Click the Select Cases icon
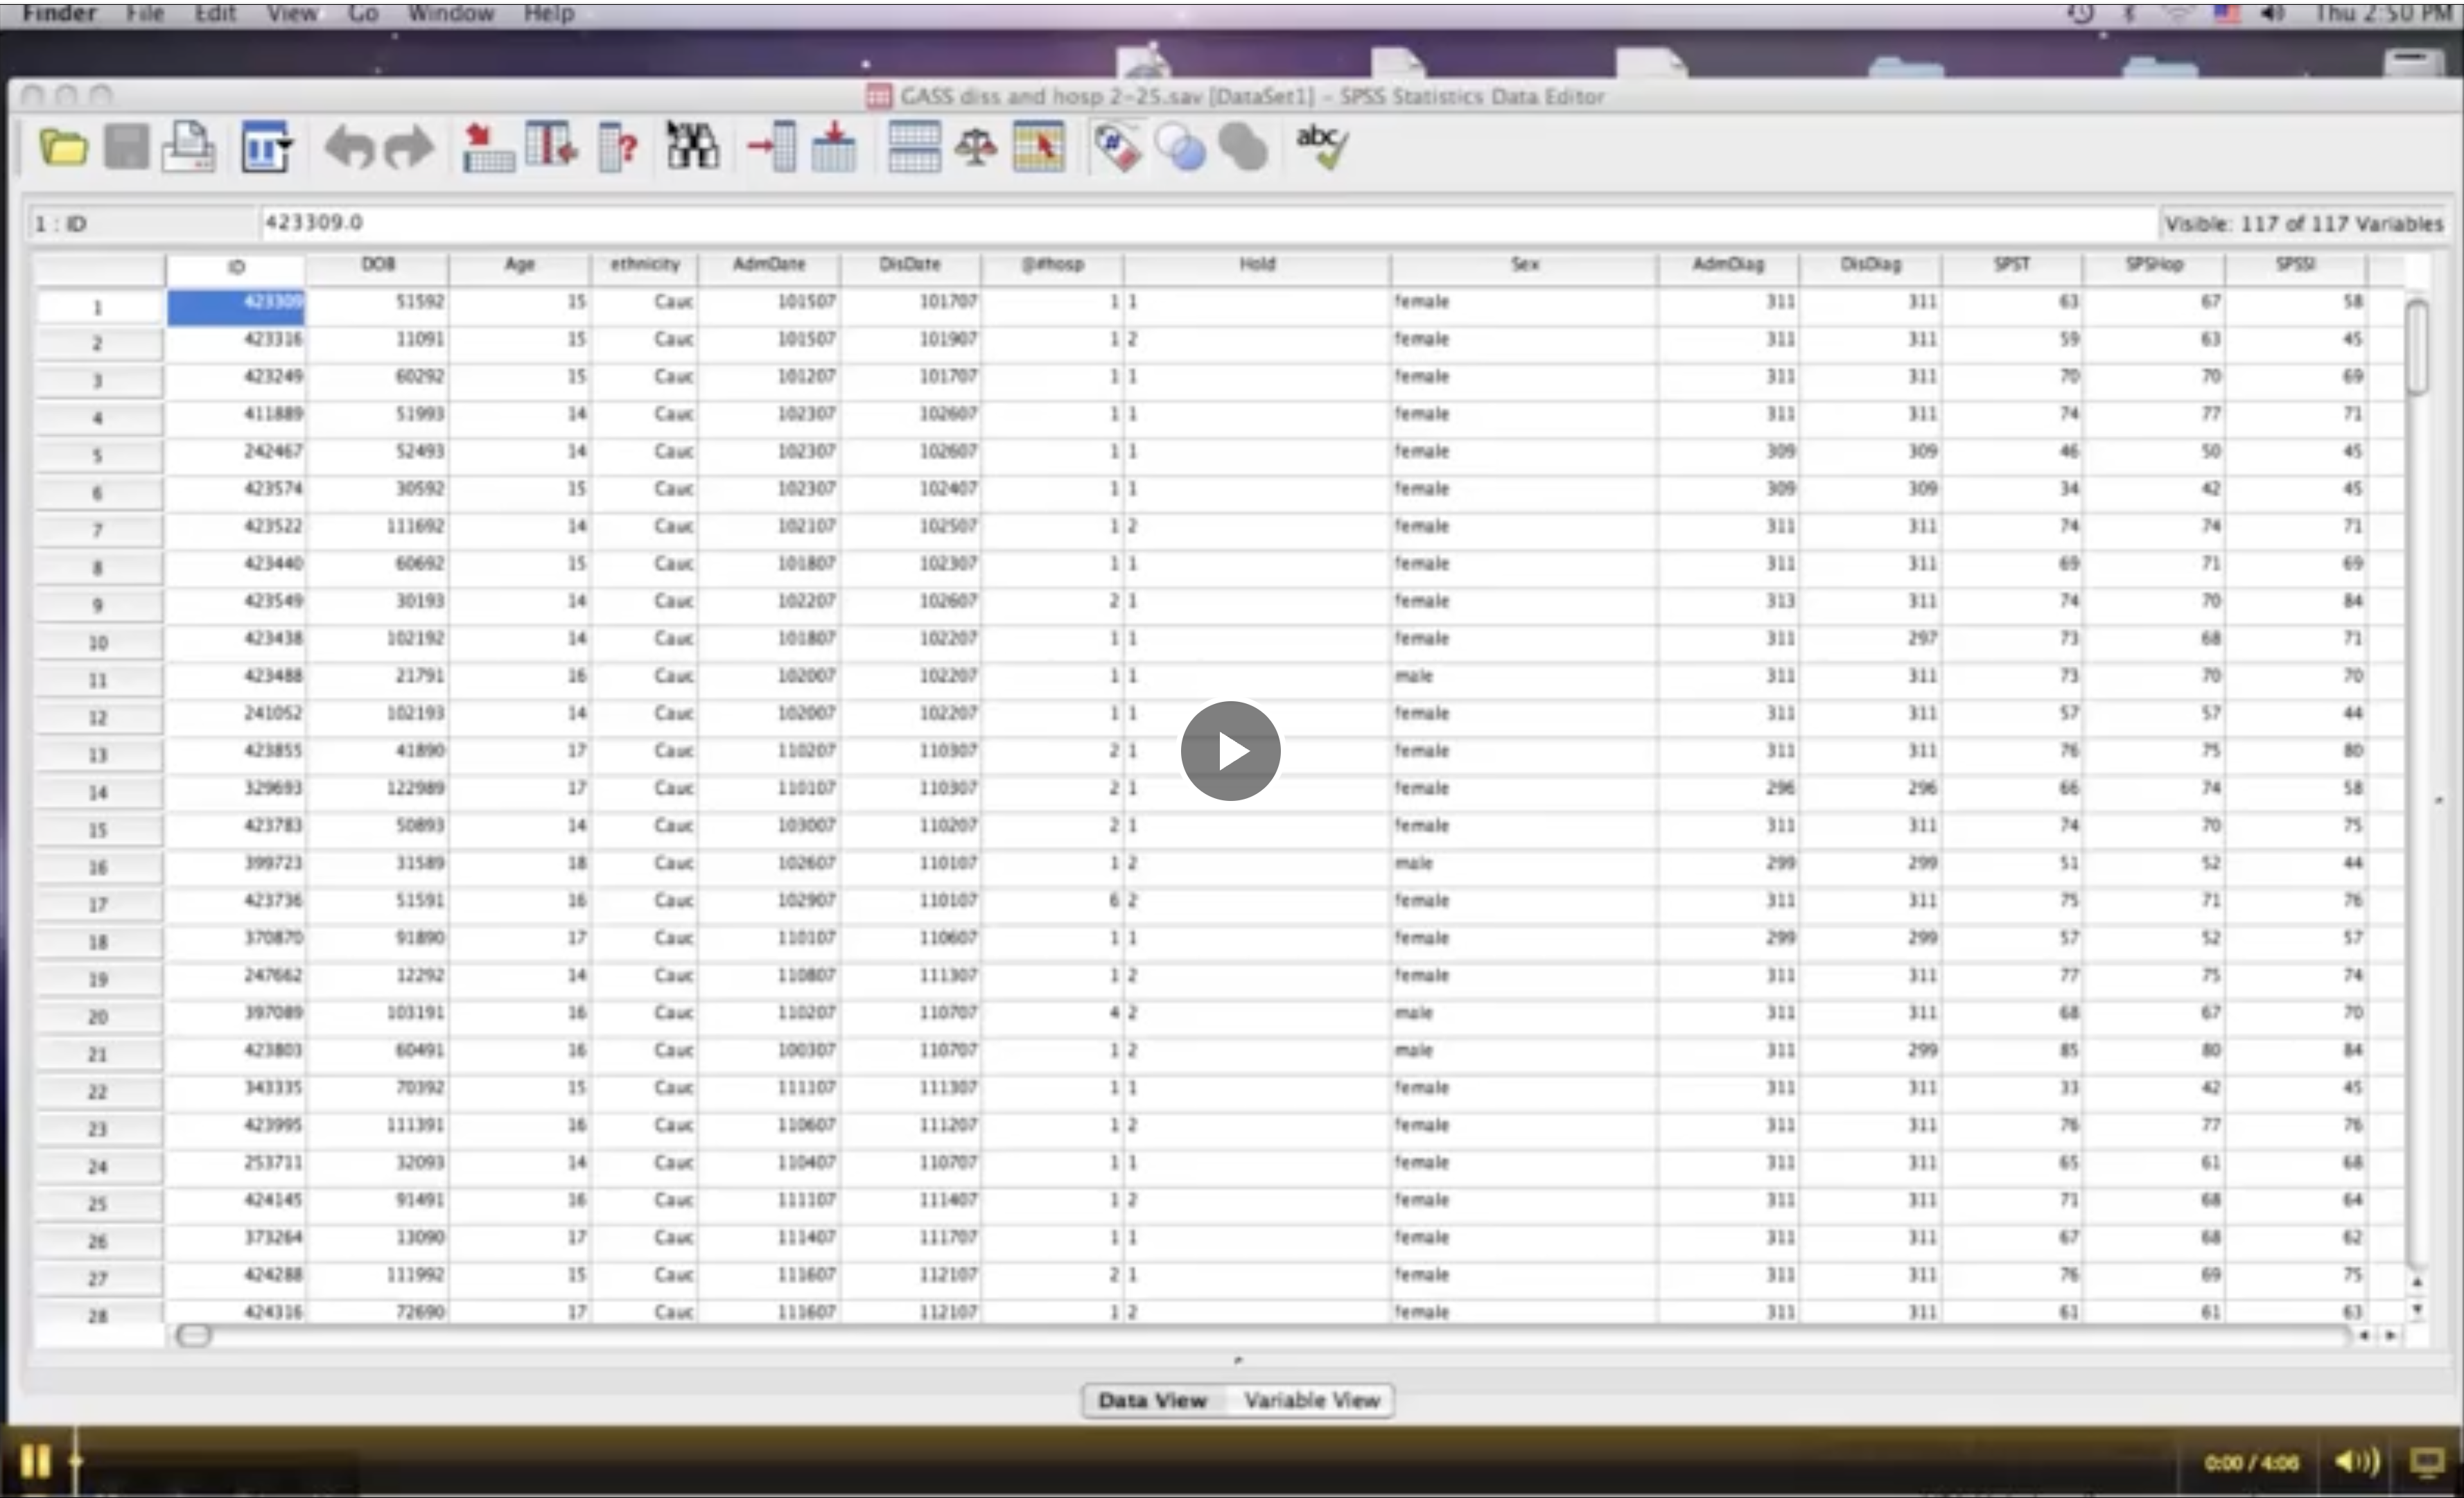 [1038, 148]
